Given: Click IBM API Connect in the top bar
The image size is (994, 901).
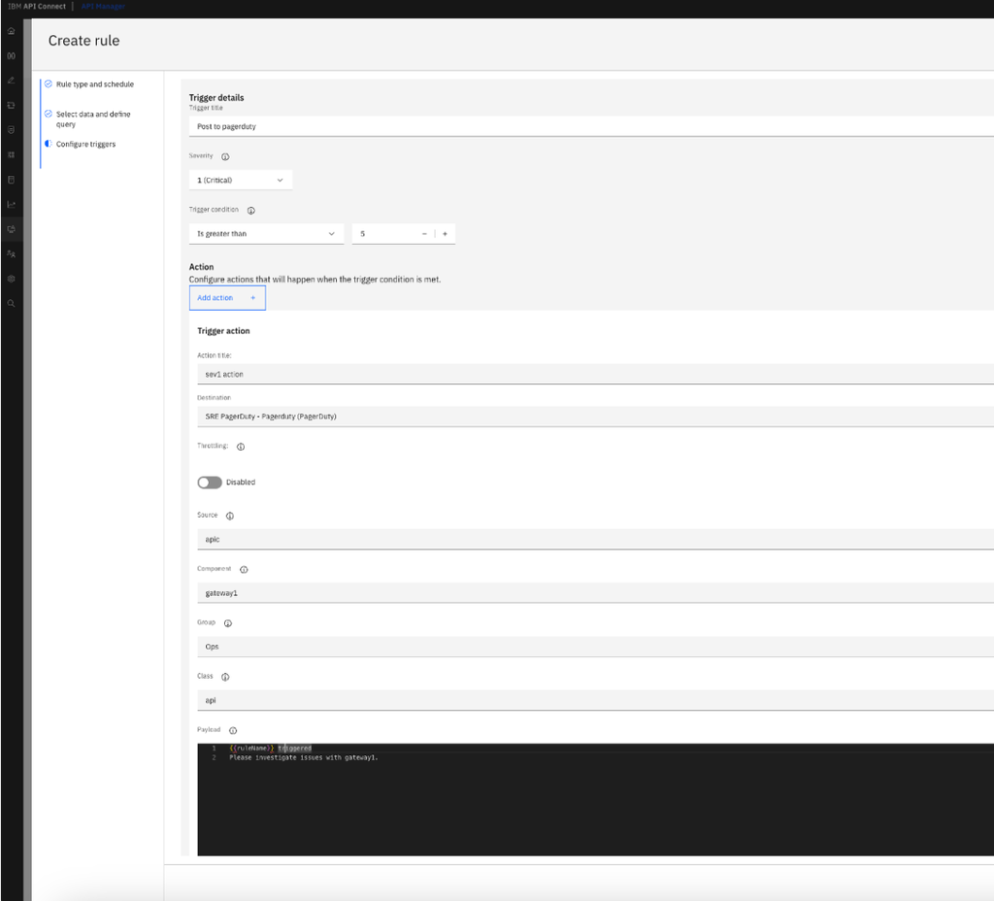Looking at the screenshot, I should (x=37, y=6).
